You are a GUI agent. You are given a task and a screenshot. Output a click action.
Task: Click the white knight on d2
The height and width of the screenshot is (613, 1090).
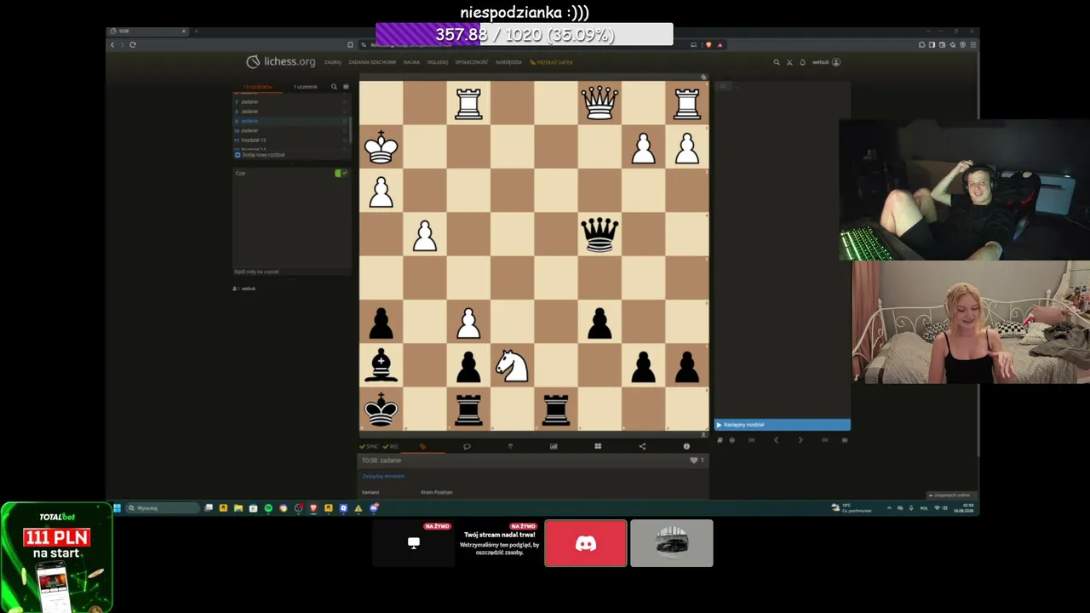(x=512, y=365)
